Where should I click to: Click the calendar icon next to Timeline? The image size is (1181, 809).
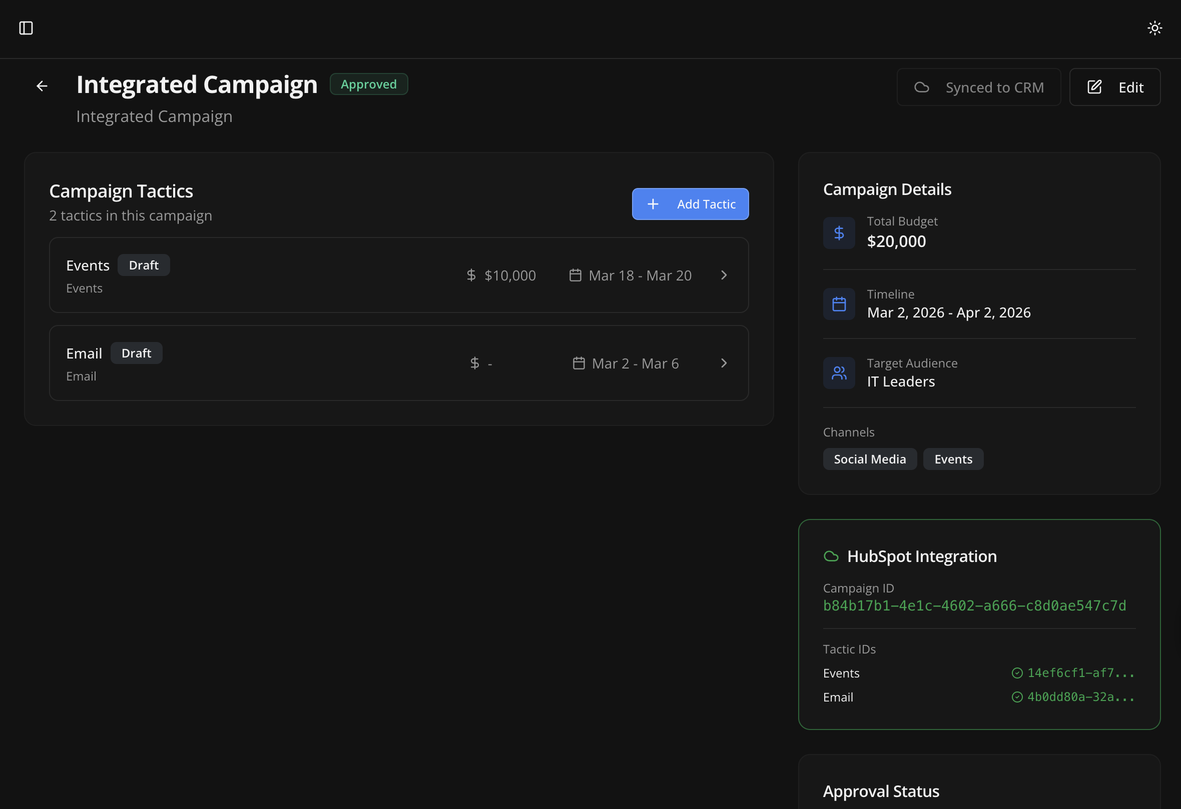(x=839, y=303)
